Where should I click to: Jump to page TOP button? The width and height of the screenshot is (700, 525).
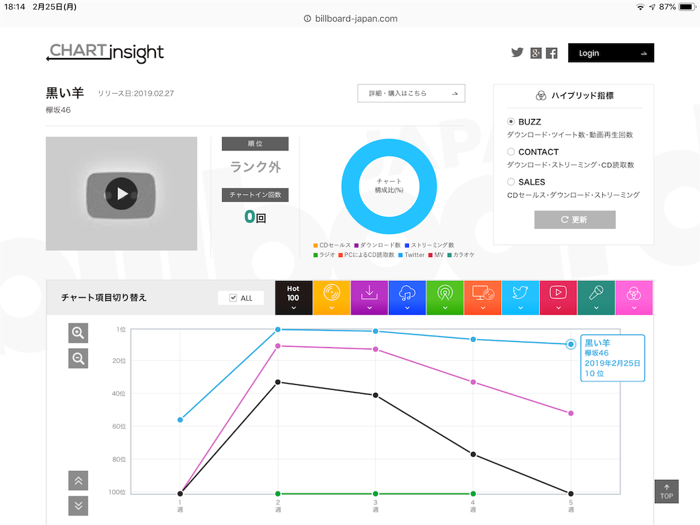coord(667,492)
